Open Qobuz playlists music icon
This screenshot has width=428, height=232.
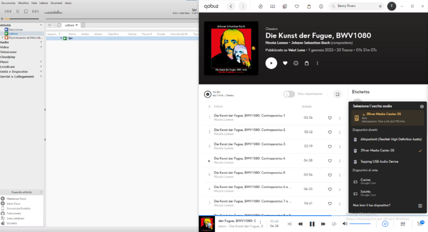click(x=285, y=6)
